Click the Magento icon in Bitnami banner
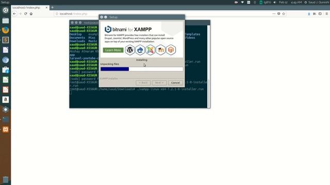 (x=171, y=50)
